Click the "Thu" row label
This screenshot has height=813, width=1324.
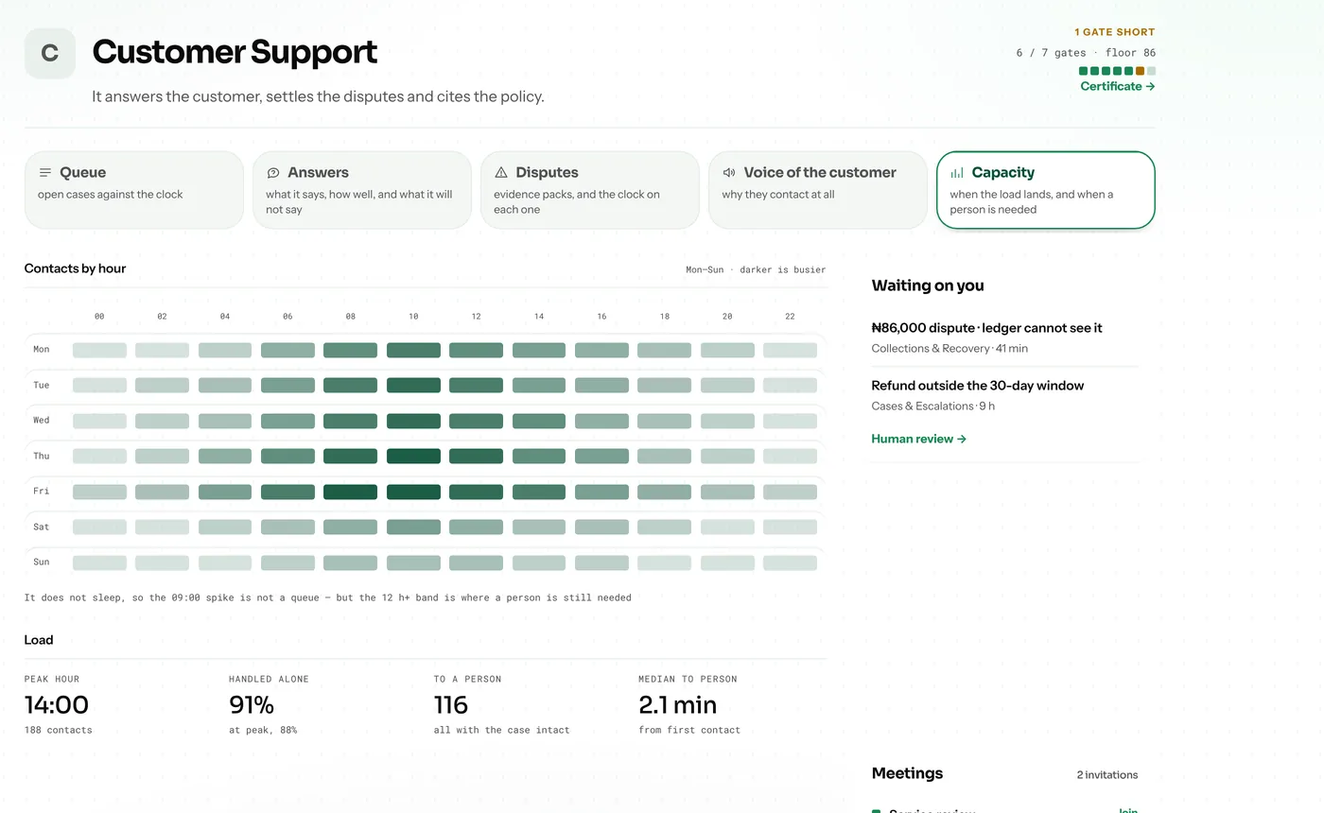[x=42, y=456]
